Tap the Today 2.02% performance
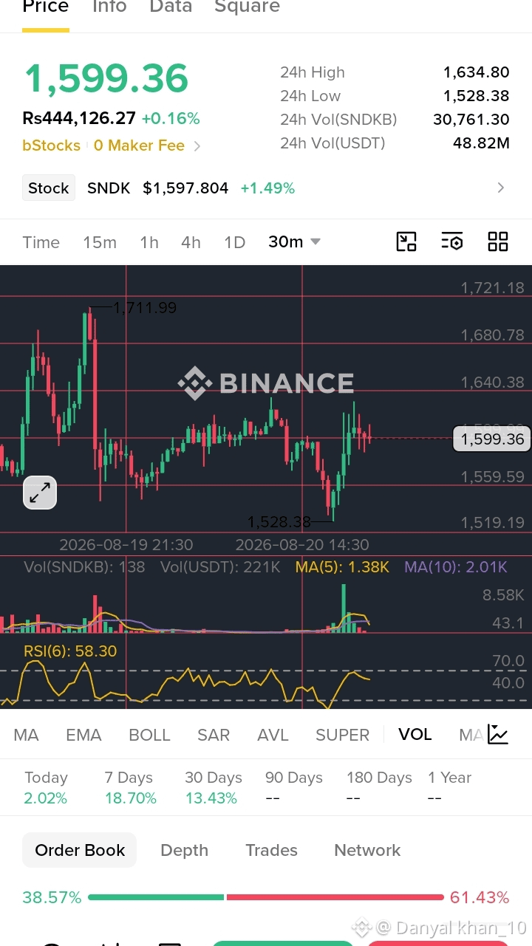 (46, 787)
